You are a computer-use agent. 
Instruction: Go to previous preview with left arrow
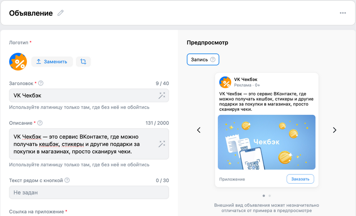199,130
